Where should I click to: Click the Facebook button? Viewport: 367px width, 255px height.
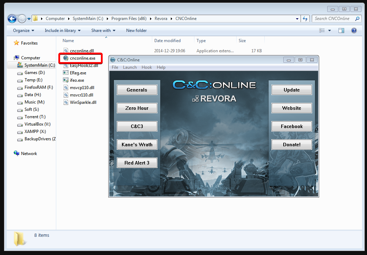(x=292, y=126)
